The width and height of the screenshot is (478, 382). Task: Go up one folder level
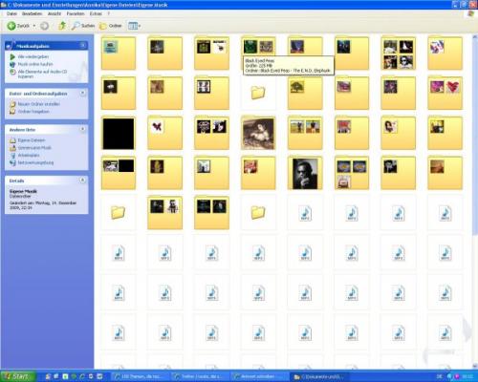click(x=62, y=26)
